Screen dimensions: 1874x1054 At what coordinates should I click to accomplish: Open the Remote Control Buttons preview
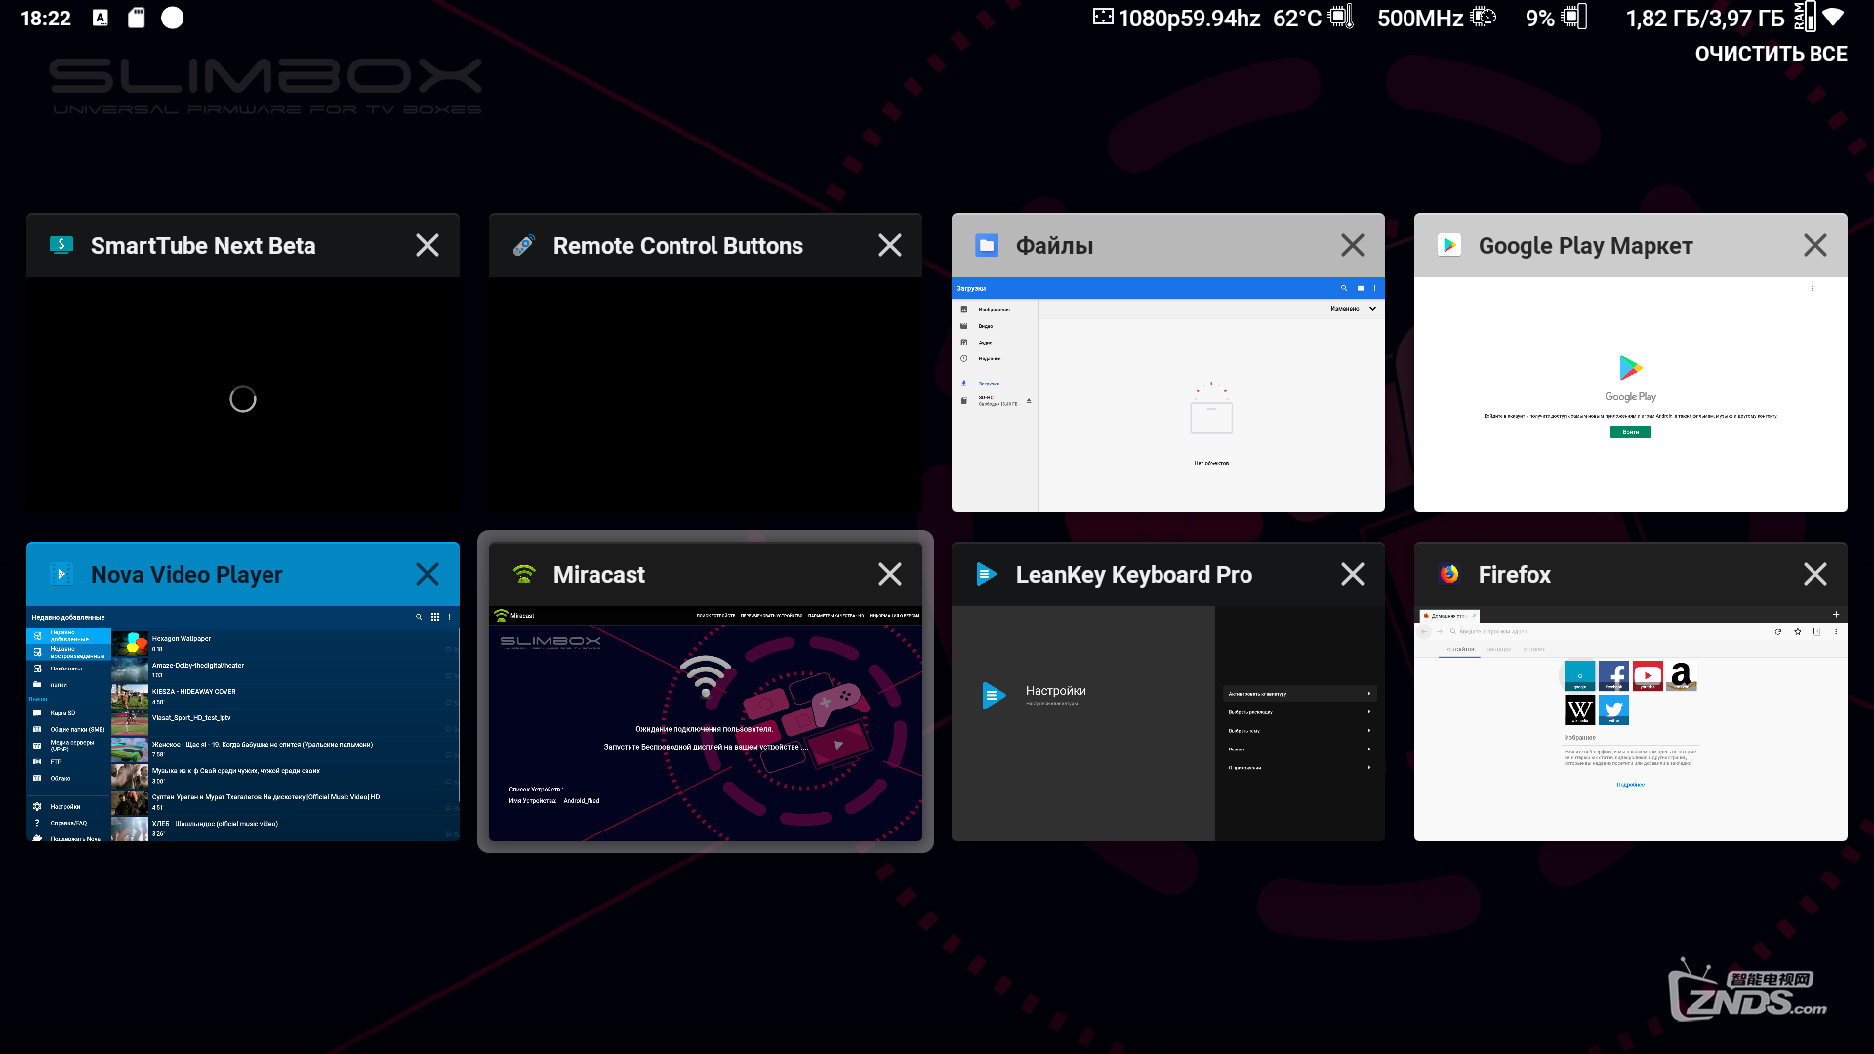coord(706,395)
